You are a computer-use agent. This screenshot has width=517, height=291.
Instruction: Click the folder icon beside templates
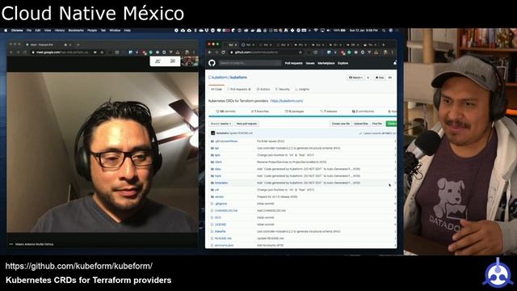[212, 183]
